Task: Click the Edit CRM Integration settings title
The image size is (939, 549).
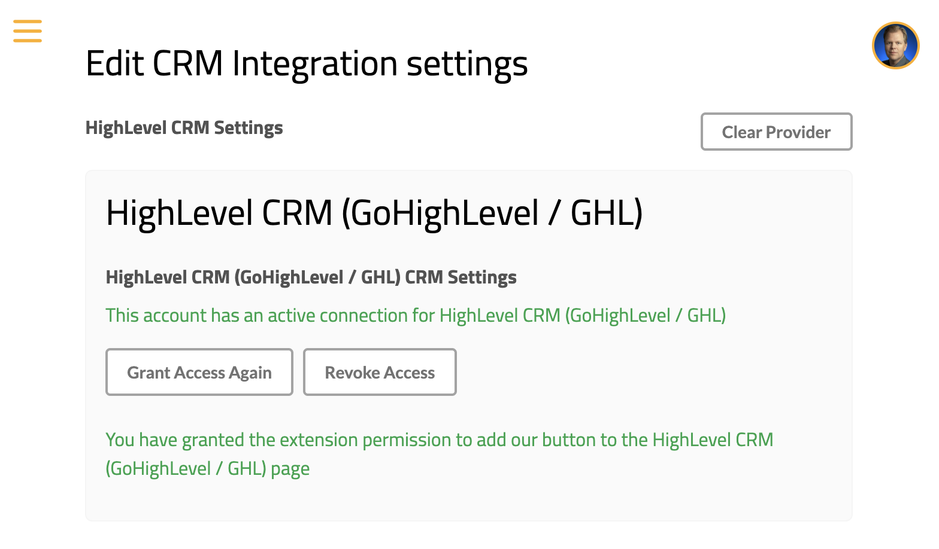Action: click(307, 63)
